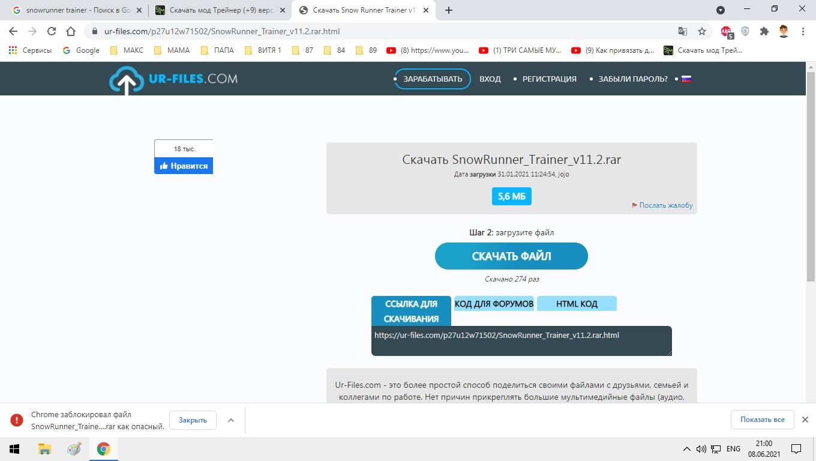Open the ТРИ САМЫЕ МУ... YouTube bookmark
This screenshot has height=461, width=816.
coord(520,50)
